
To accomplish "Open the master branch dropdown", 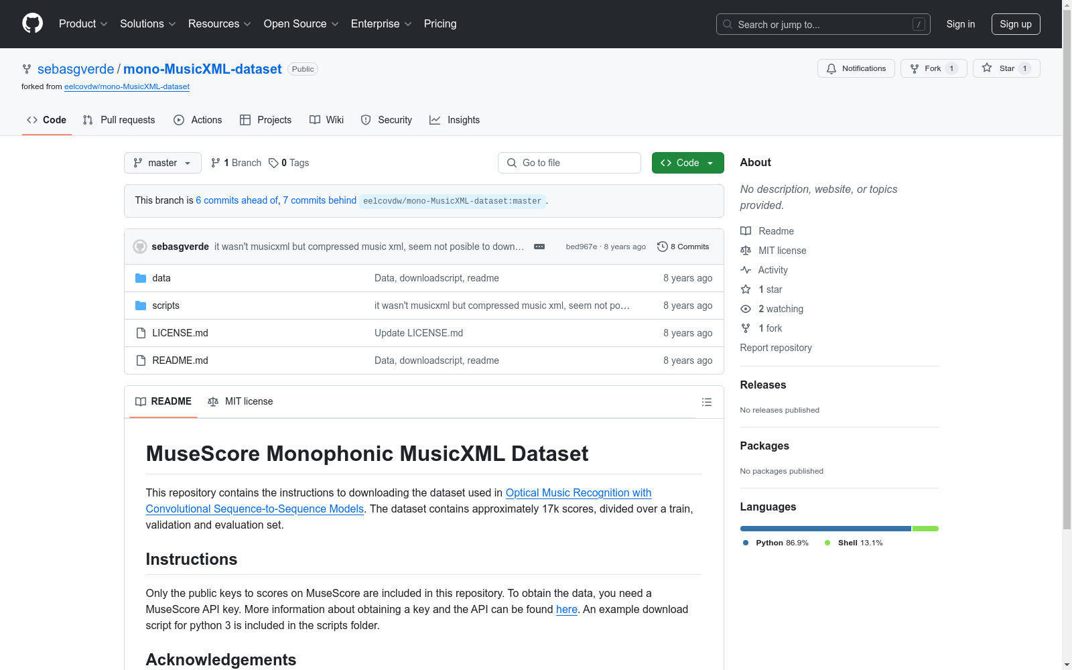I will (x=163, y=163).
